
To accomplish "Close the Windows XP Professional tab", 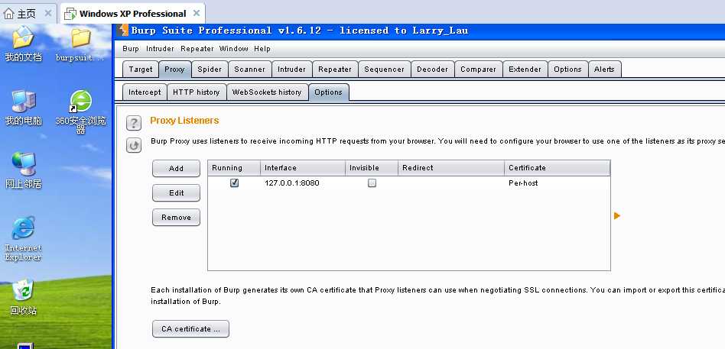I will coord(196,14).
